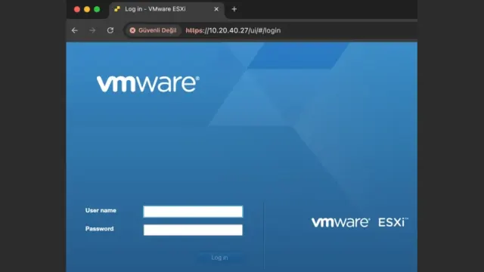Click the address bar URL

pyautogui.click(x=233, y=30)
